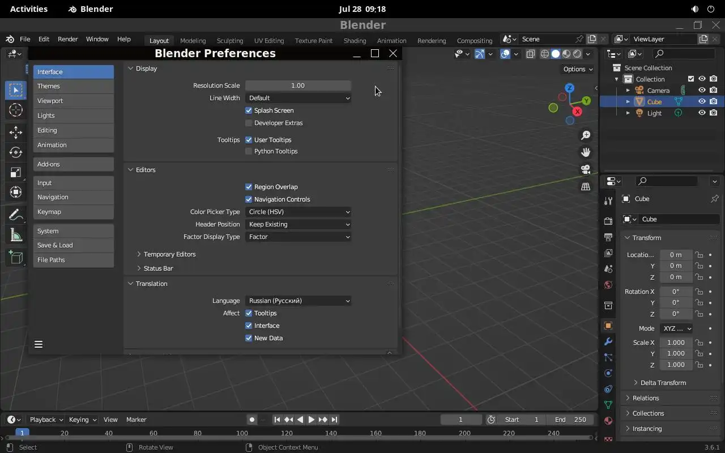
Task: Click the viewport Options button
Action: [578, 69]
